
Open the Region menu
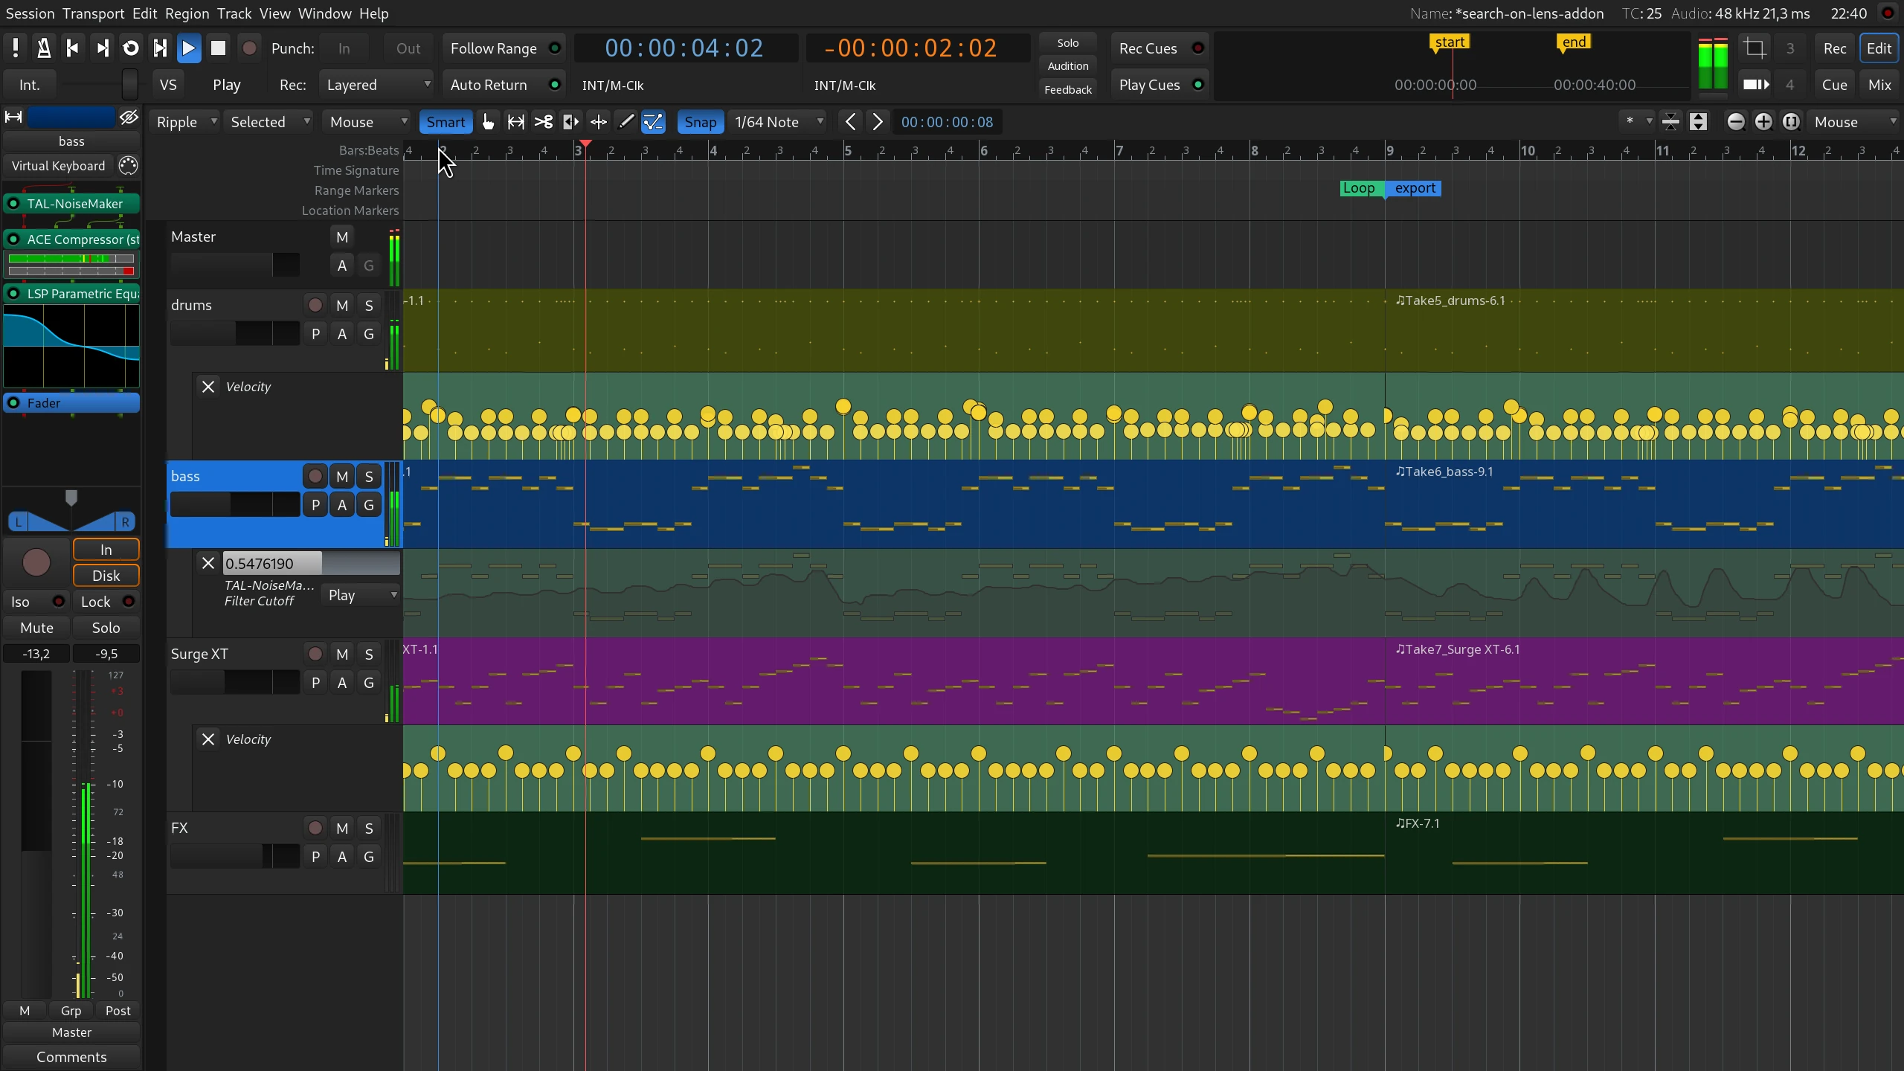coord(187,13)
